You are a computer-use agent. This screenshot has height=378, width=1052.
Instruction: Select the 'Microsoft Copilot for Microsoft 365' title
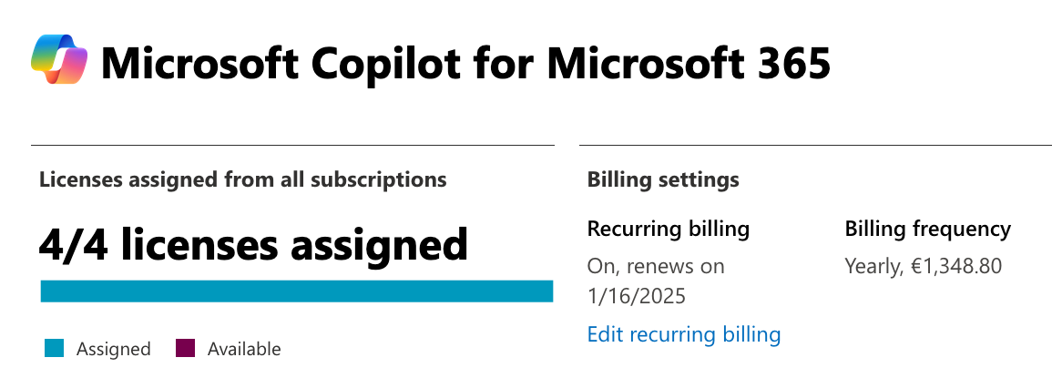tap(465, 64)
